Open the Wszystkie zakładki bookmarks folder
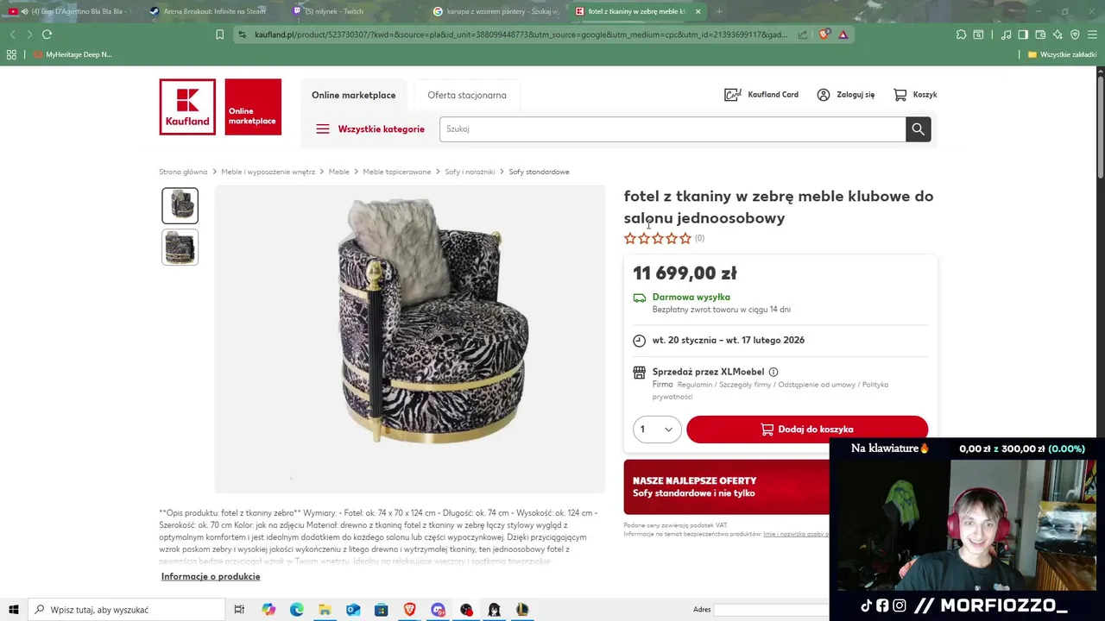 click(x=1062, y=54)
